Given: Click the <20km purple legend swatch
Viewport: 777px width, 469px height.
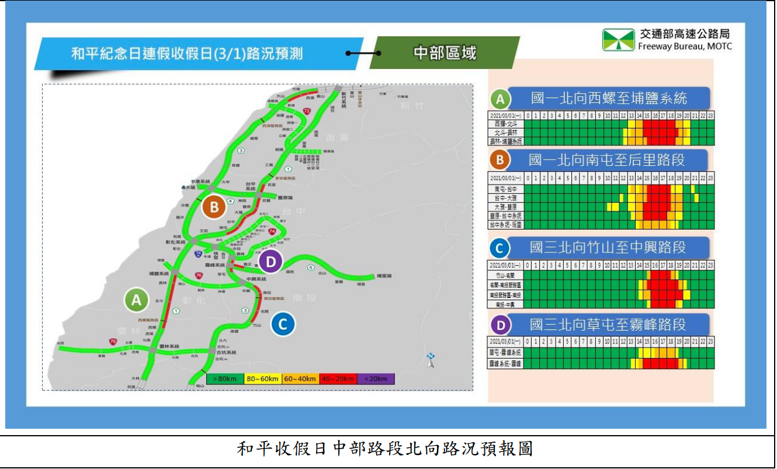Looking at the screenshot, I should point(376,379).
